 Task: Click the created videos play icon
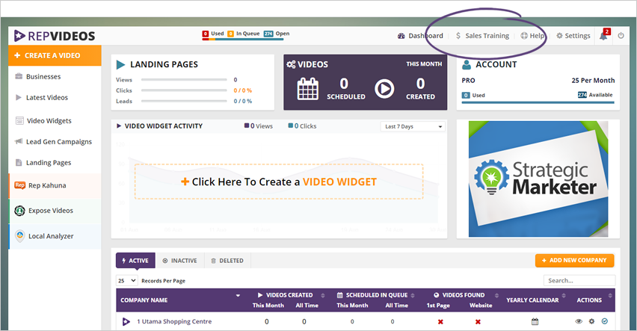tap(384, 89)
